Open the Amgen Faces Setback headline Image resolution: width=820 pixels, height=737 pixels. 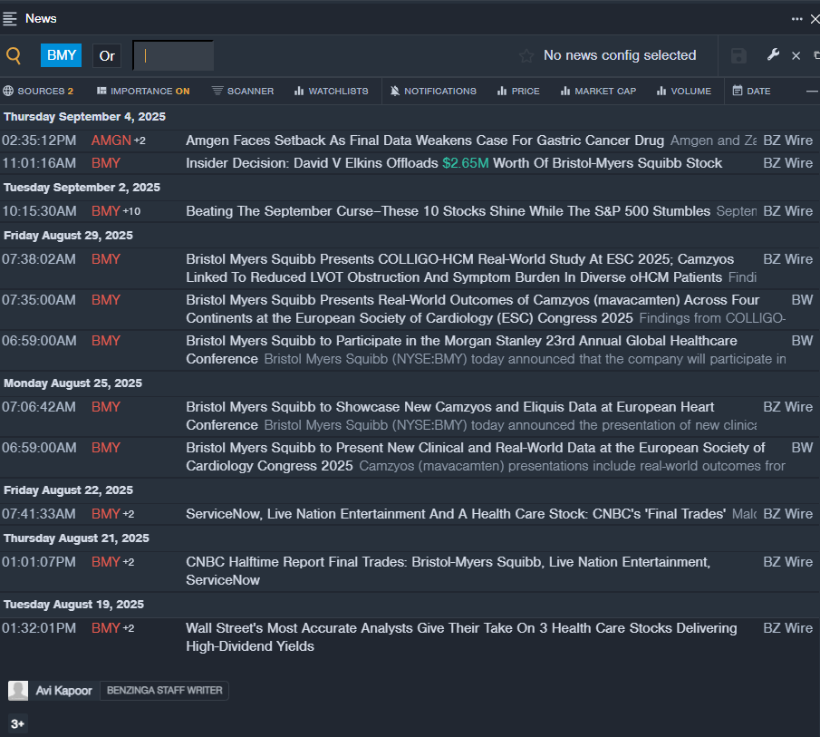(x=425, y=141)
